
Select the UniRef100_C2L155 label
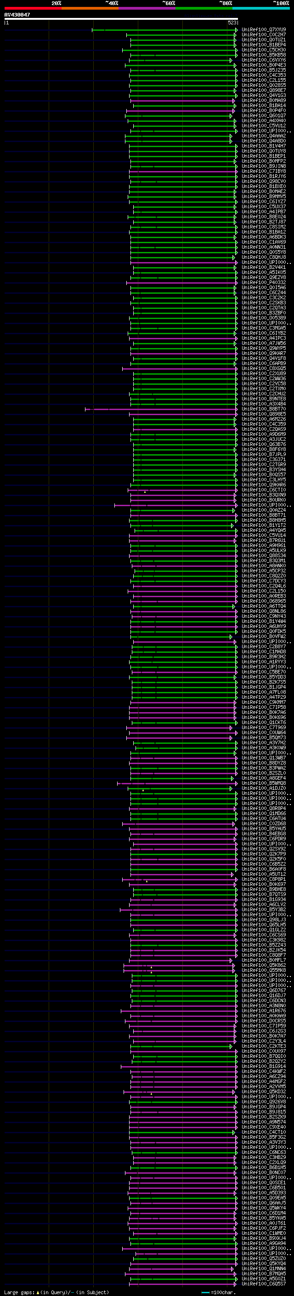pos(263,80)
